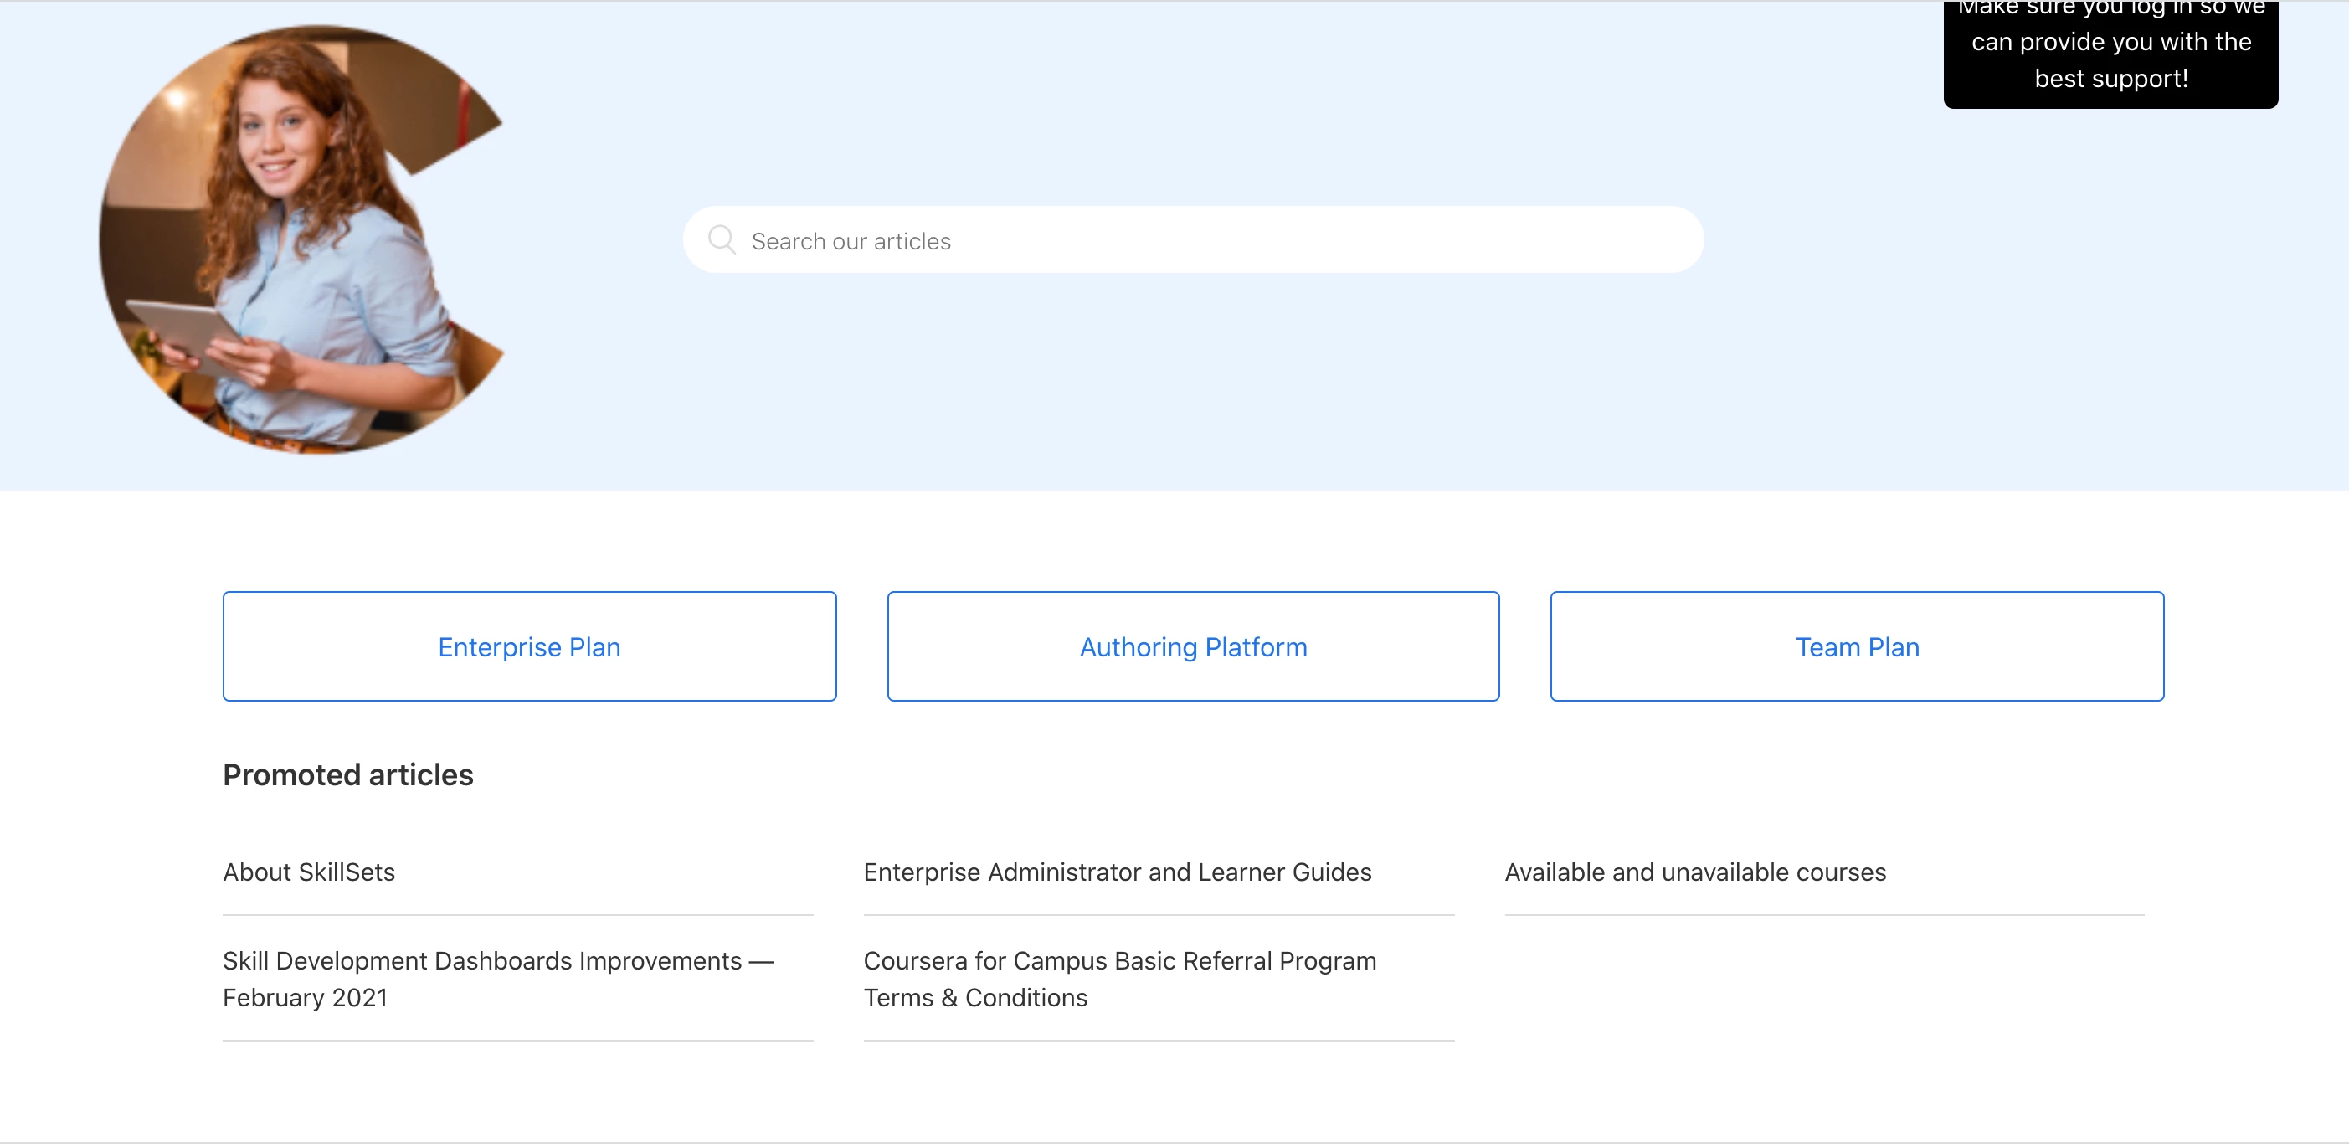Click the Promoted articles heading
The height and width of the screenshot is (1147, 2349).
pos(347,775)
